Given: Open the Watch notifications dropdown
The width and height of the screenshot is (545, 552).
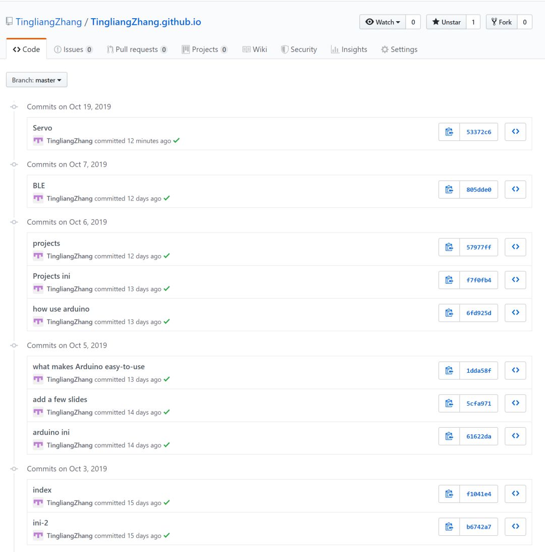Looking at the screenshot, I should pos(383,22).
